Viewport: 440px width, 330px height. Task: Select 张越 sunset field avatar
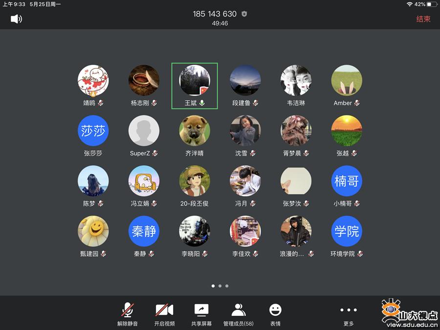[347, 131]
